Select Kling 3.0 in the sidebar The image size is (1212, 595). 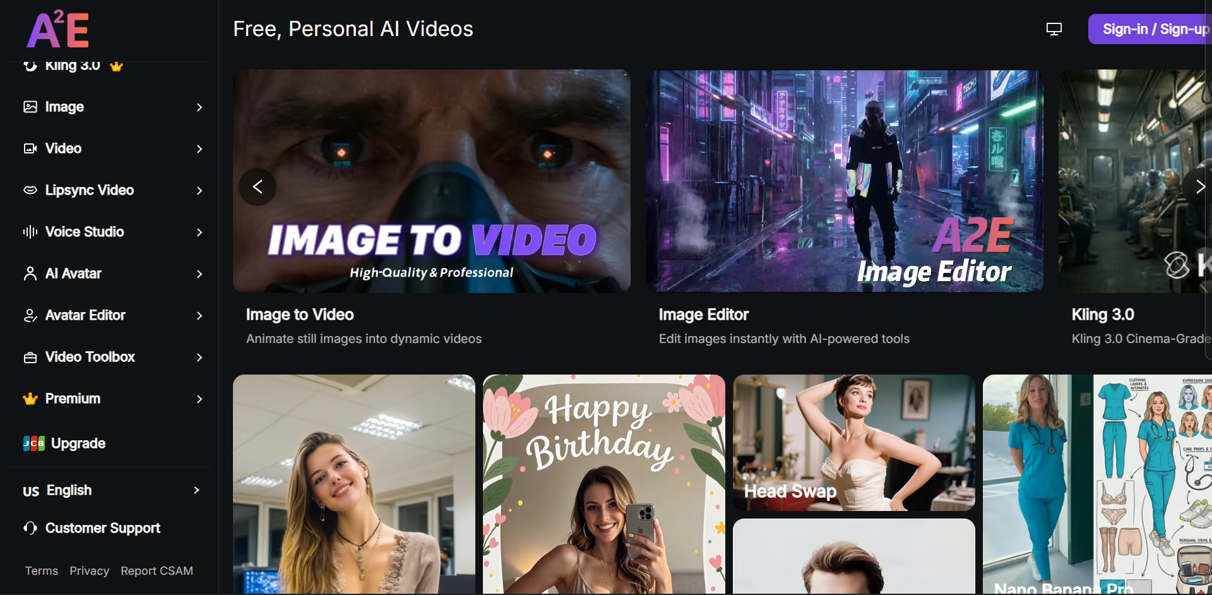click(73, 66)
